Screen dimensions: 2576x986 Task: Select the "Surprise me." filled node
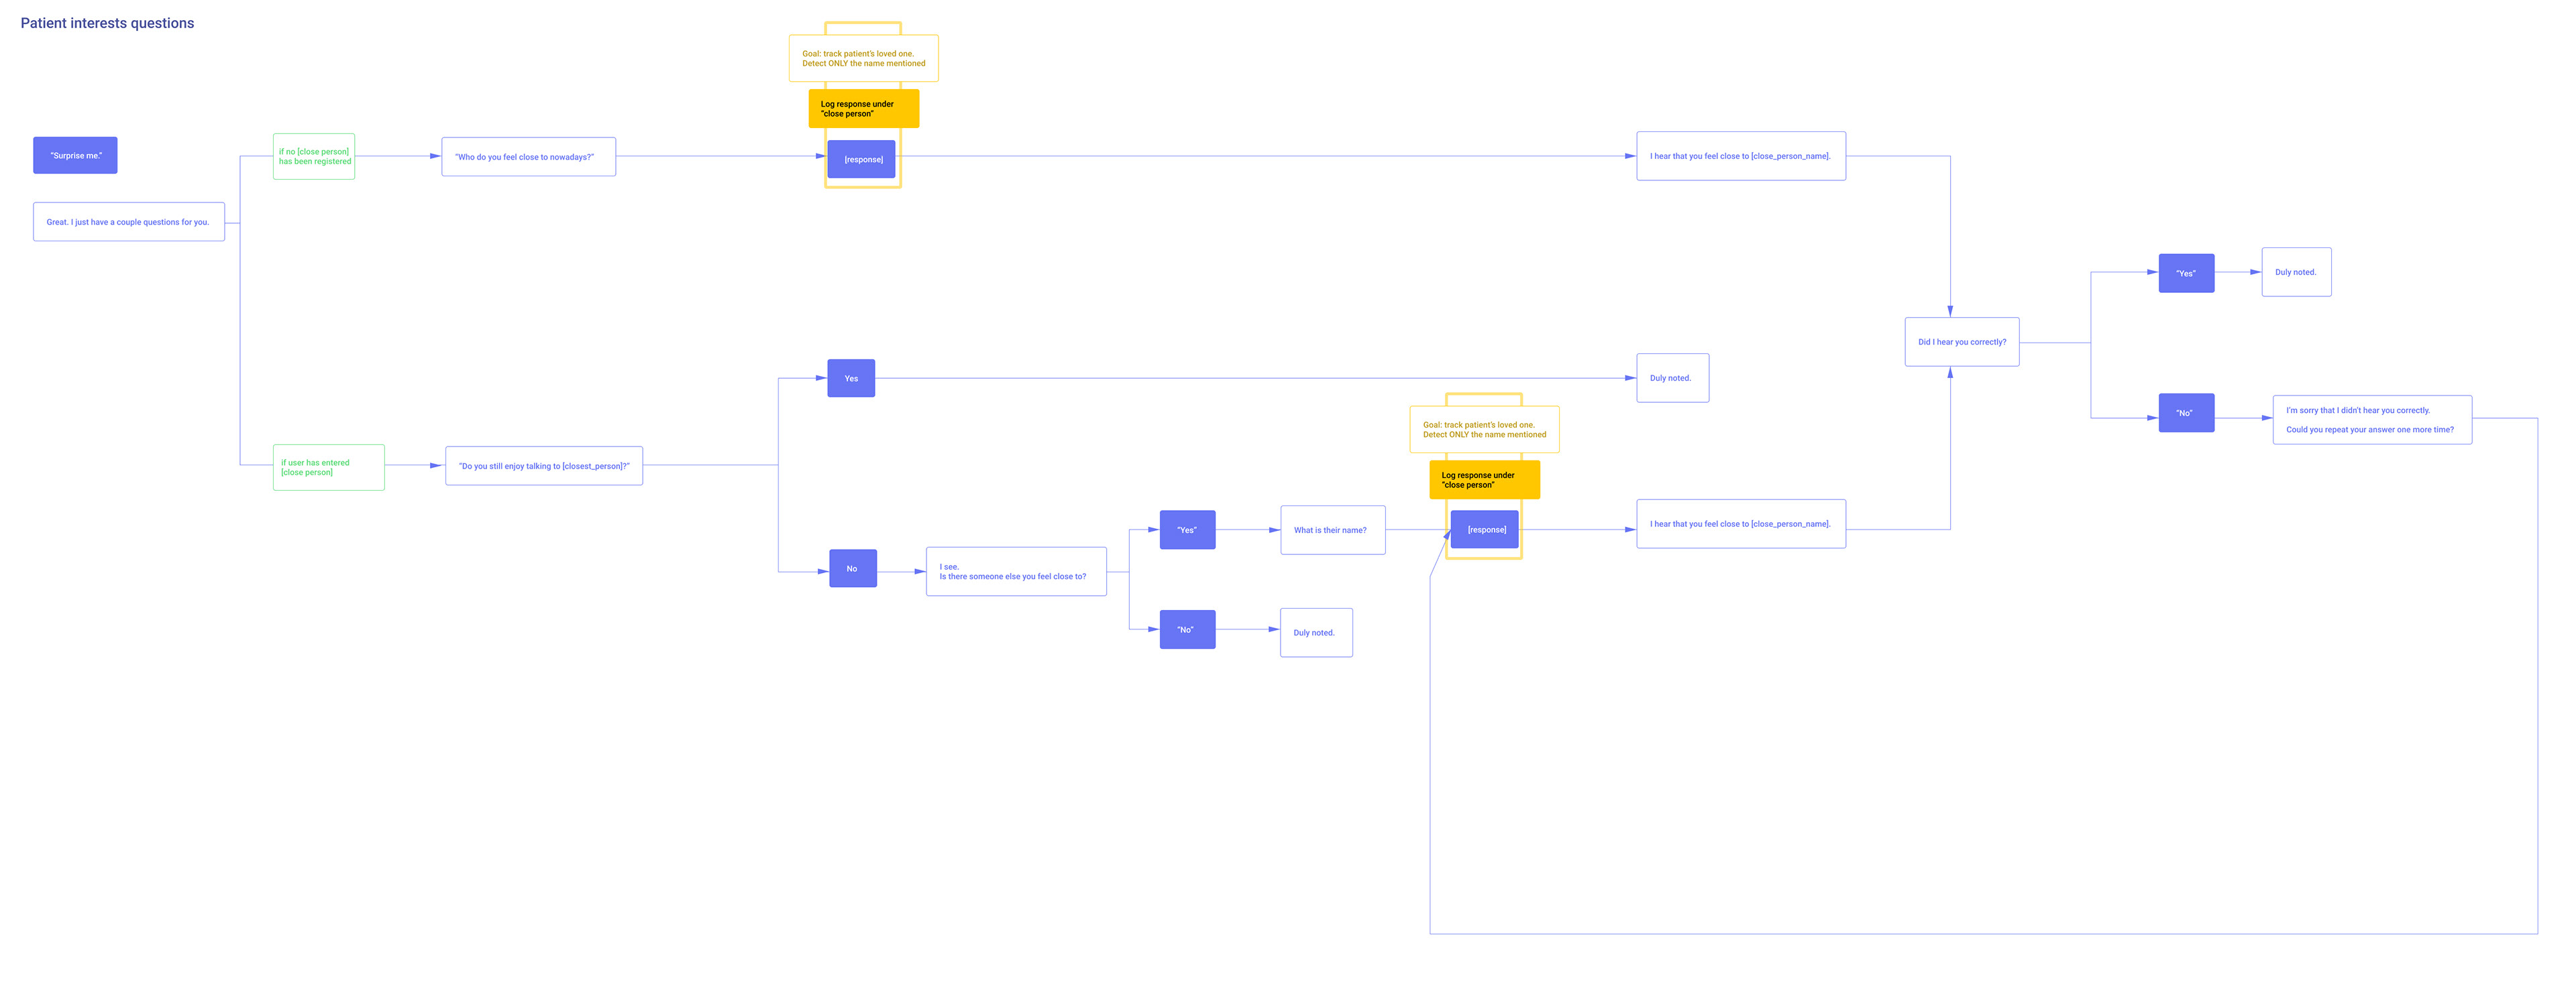75,156
